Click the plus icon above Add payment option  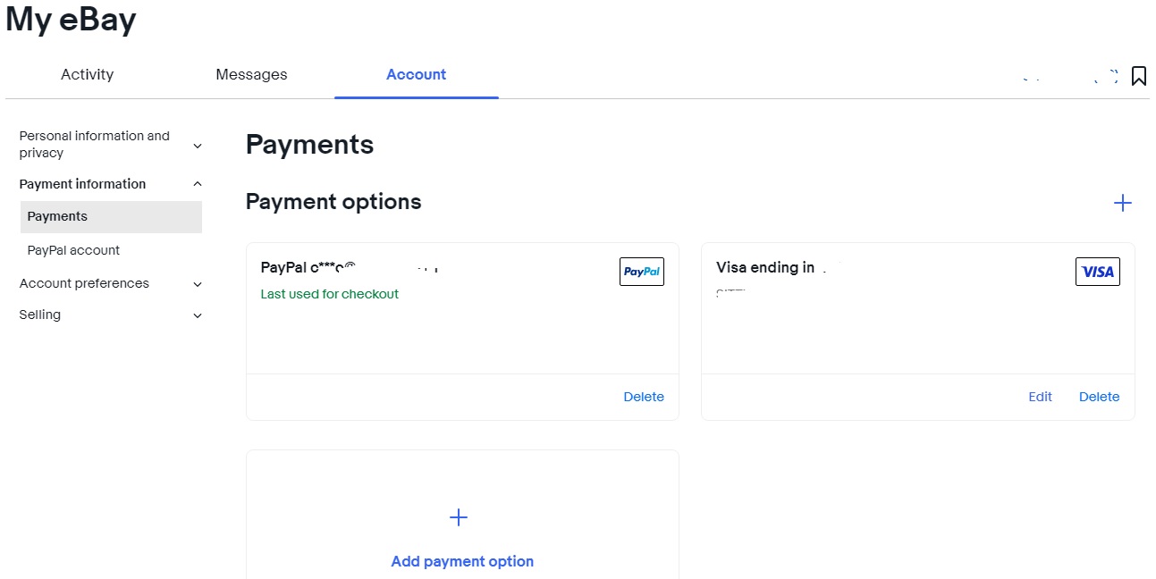pyautogui.click(x=459, y=517)
